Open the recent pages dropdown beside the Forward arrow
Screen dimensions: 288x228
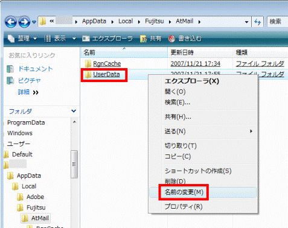click(x=34, y=22)
